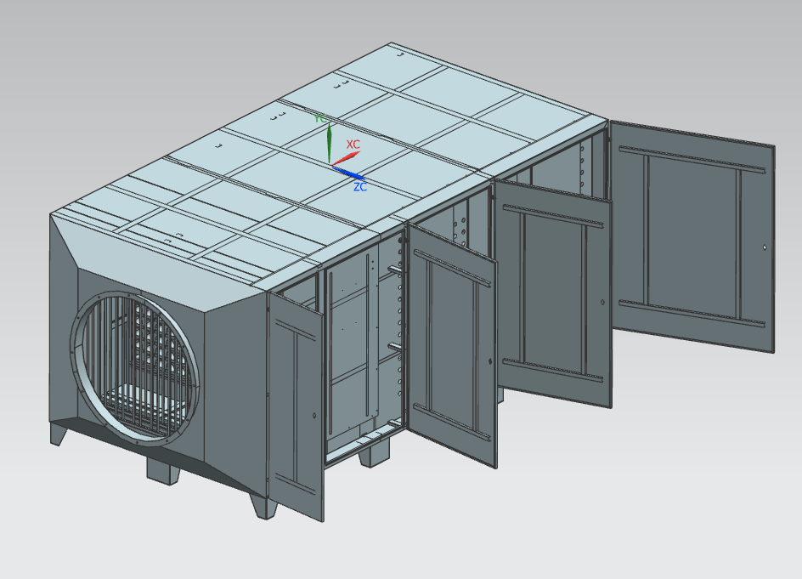Select the blue ZC axis arrow
802x579 pixels.
click(347, 173)
